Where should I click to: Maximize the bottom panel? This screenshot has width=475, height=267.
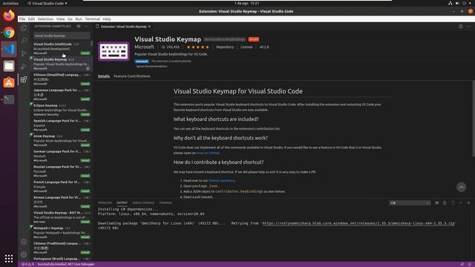[x=461, y=202]
